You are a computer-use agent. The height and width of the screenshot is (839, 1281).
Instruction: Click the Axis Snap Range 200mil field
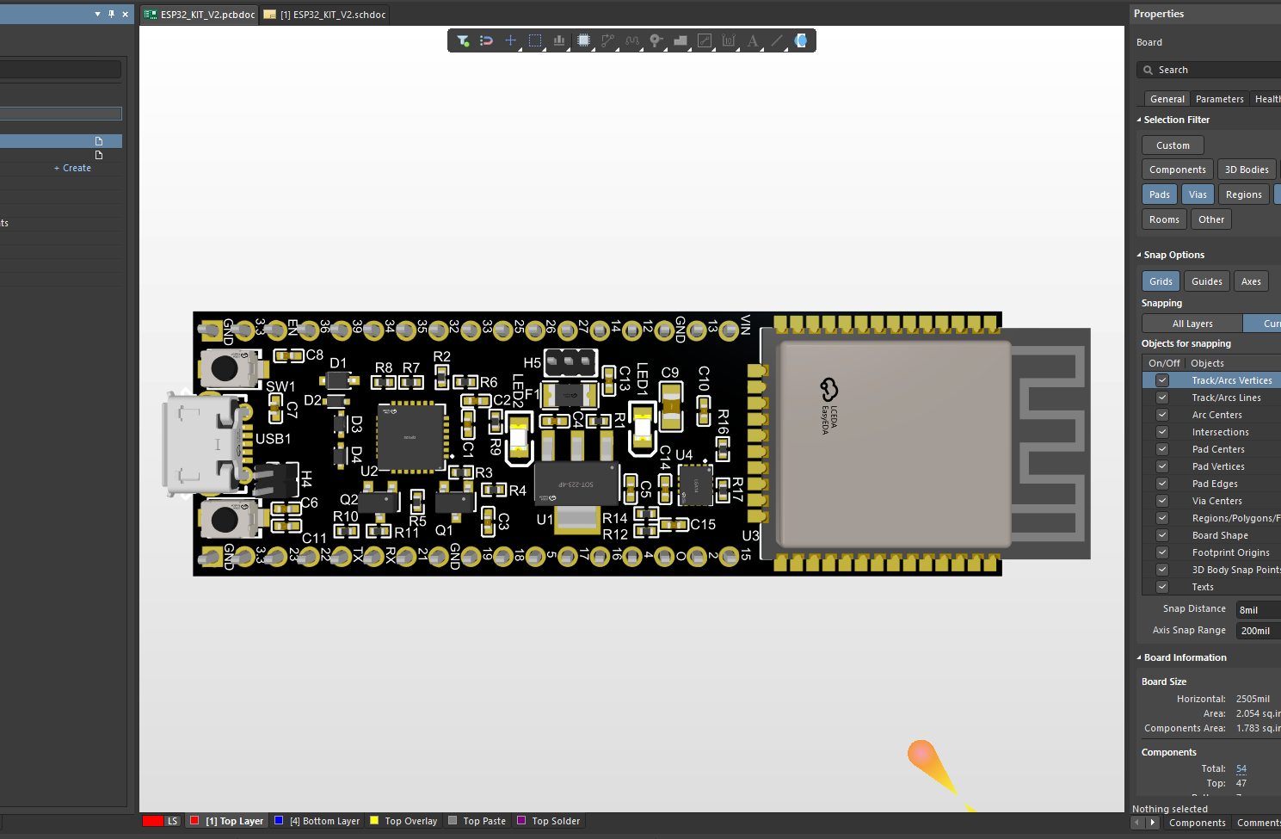1258,631
